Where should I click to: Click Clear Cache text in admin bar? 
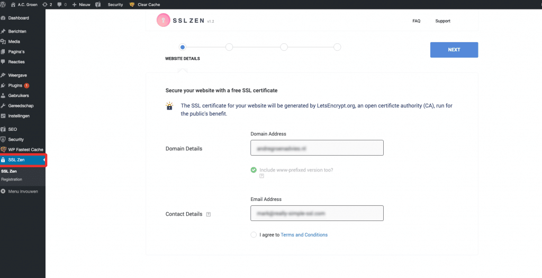[x=149, y=4]
